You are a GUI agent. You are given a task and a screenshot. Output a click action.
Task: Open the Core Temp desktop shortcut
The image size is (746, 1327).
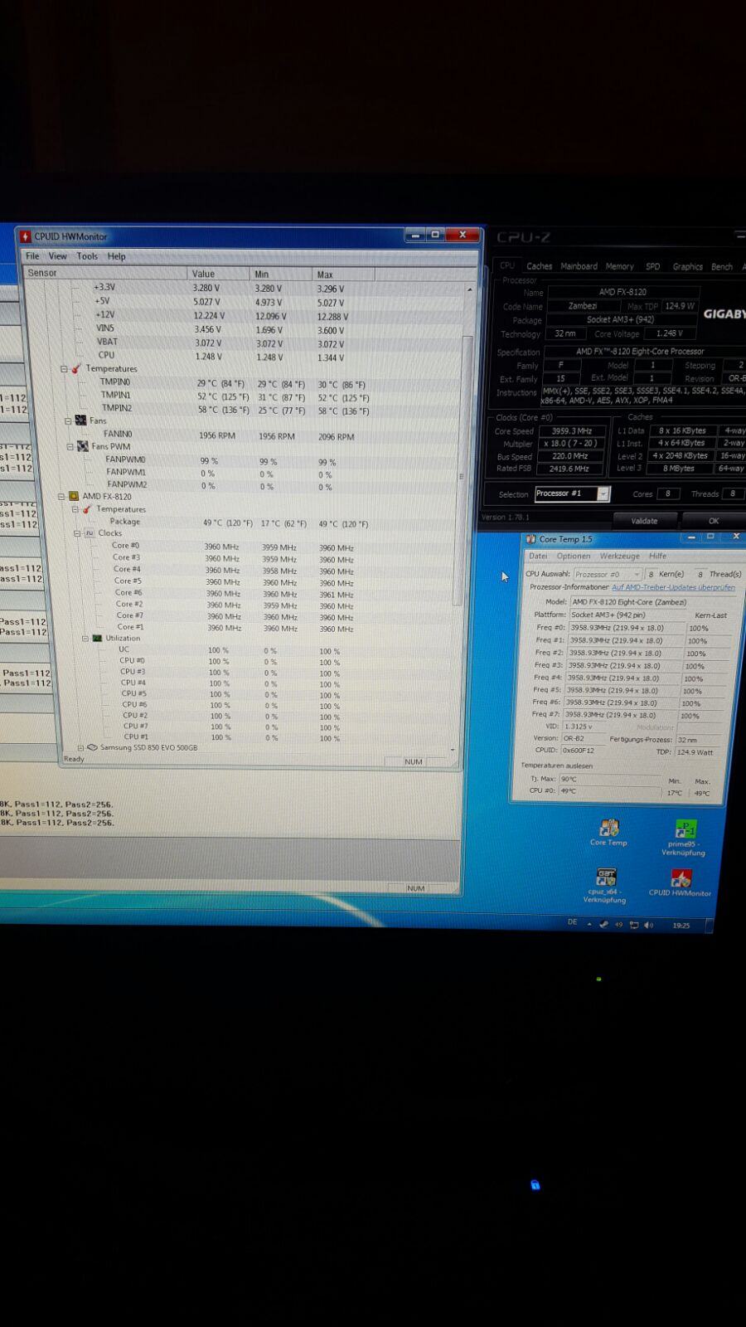(x=608, y=833)
